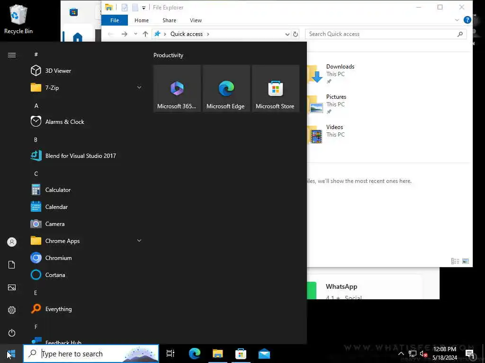
Task: Refresh the Quick access view
Action: tap(296, 34)
